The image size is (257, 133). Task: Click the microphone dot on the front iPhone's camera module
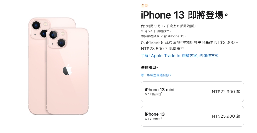pos(52,44)
